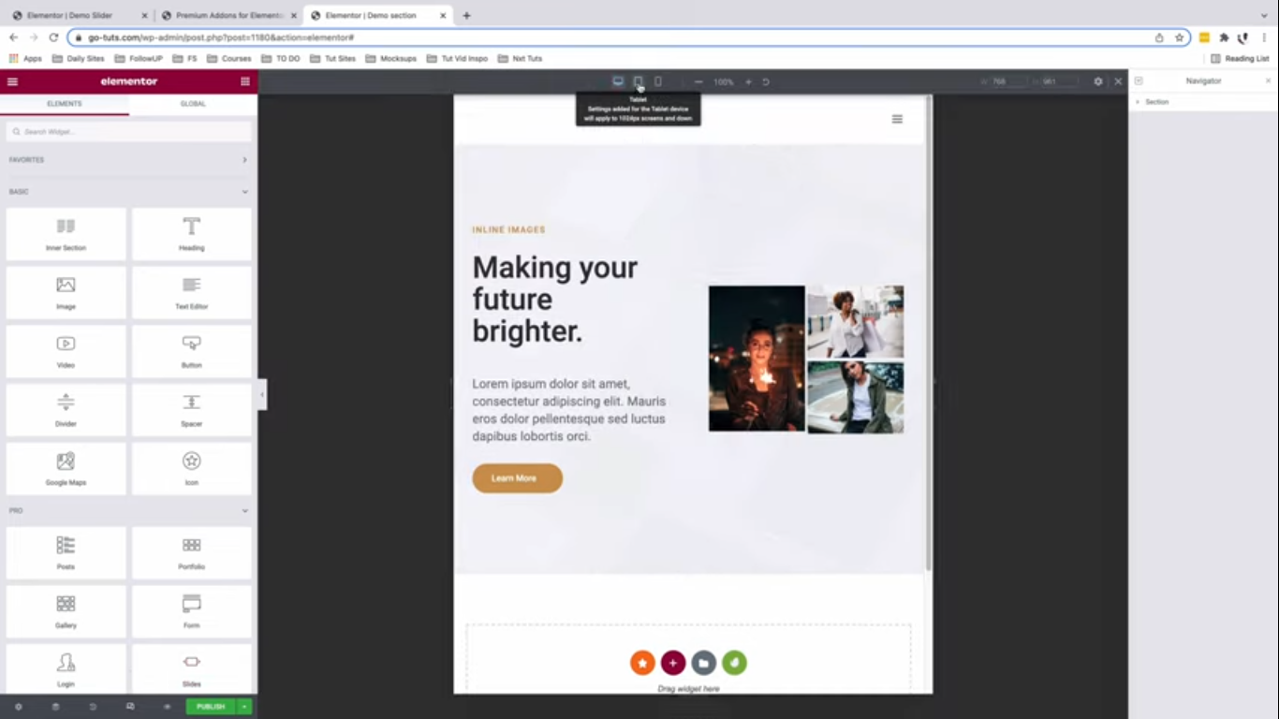Switch to Desktop responsive view
Screen dimensions: 1279x719
[x=618, y=81]
